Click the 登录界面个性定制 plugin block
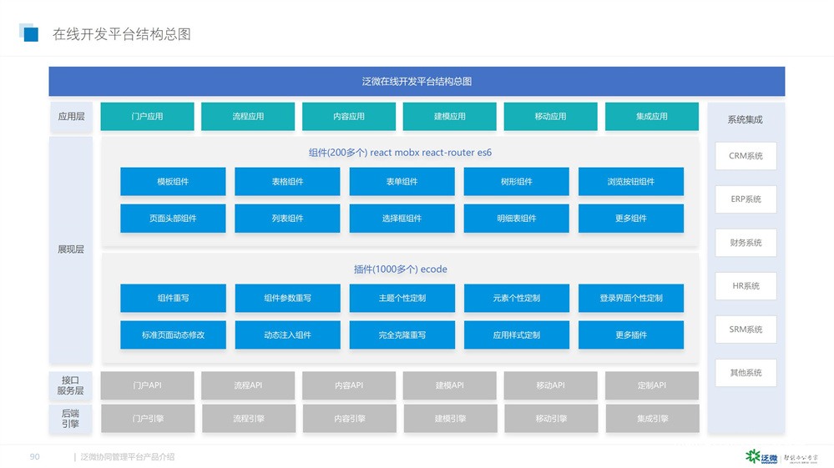 click(631, 298)
